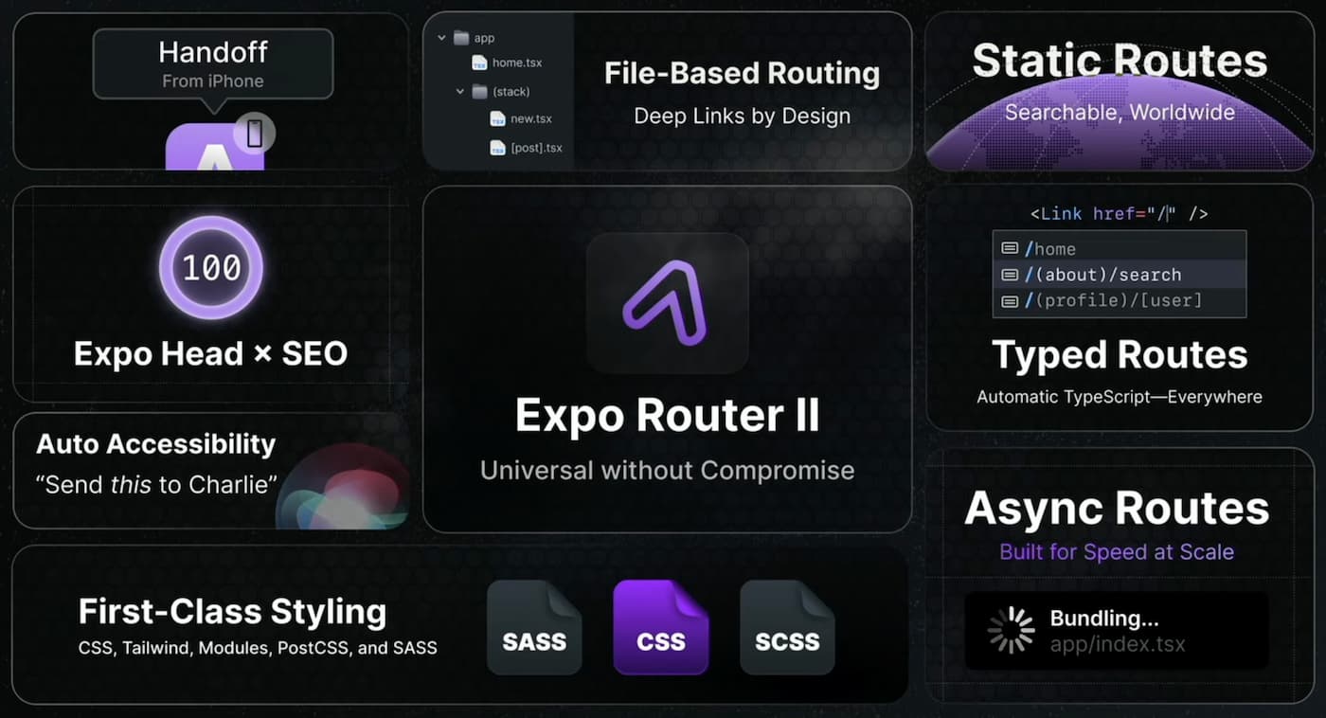The width and height of the screenshot is (1326, 718).
Task: Collapse the (stack) folder chevron
Action: pyautogui.click(x=460, y=92)
